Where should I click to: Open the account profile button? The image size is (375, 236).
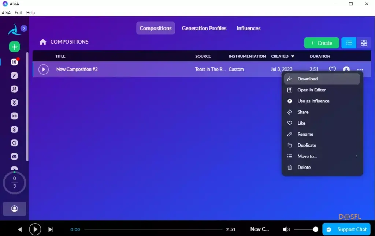coord(15,209)
